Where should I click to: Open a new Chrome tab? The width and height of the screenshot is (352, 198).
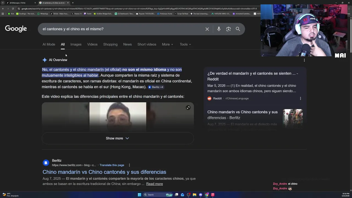tap(73, 3)
